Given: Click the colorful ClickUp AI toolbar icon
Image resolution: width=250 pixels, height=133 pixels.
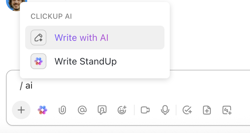Looking at the screenshot, I should pyautogui.click(x=42, y=110).
